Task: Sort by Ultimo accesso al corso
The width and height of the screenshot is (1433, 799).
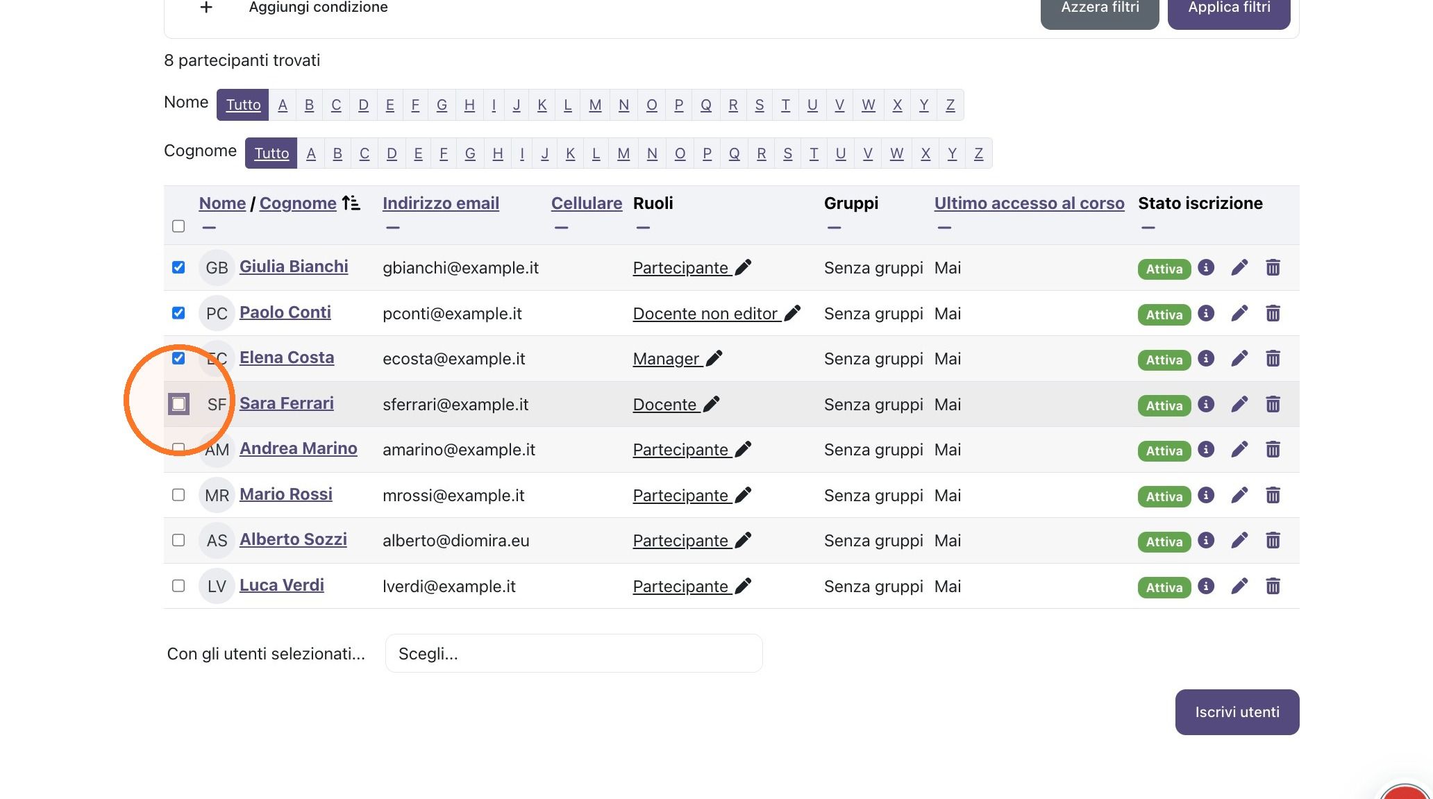Action: 1029,203
